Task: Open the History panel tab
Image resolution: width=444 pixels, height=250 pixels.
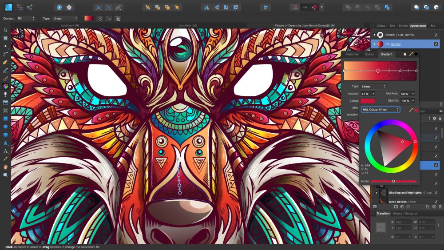Action: pos(397,214)
